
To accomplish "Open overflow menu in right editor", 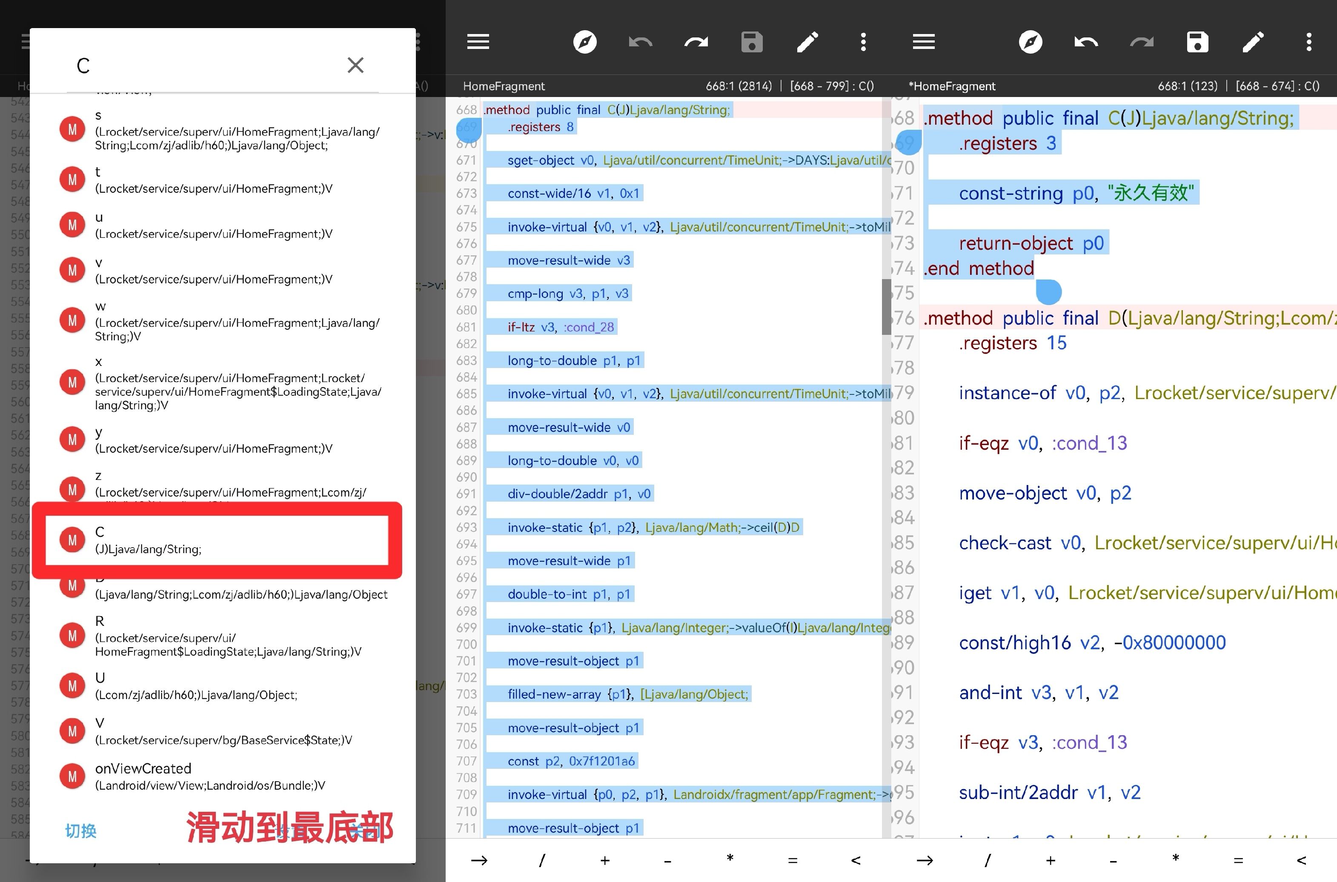I will click(x=1309, y=42).
